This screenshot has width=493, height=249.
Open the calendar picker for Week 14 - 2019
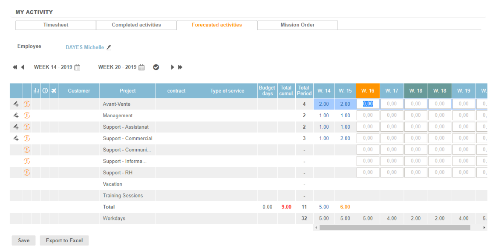(77, 67)
